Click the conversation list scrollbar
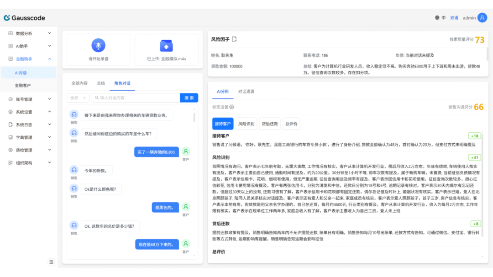This screenshot has width=493, height=277. [194, 117]
